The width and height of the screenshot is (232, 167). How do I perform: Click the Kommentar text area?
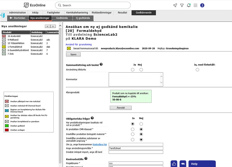[136, 79]
